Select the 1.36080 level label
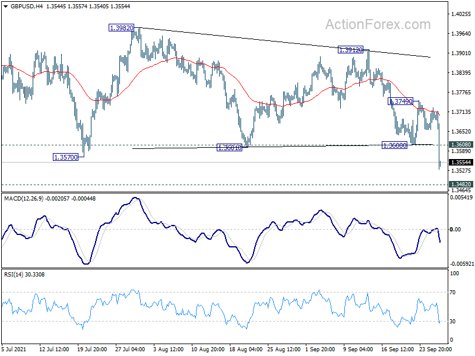The image size is (475, 356). point(395,145)
